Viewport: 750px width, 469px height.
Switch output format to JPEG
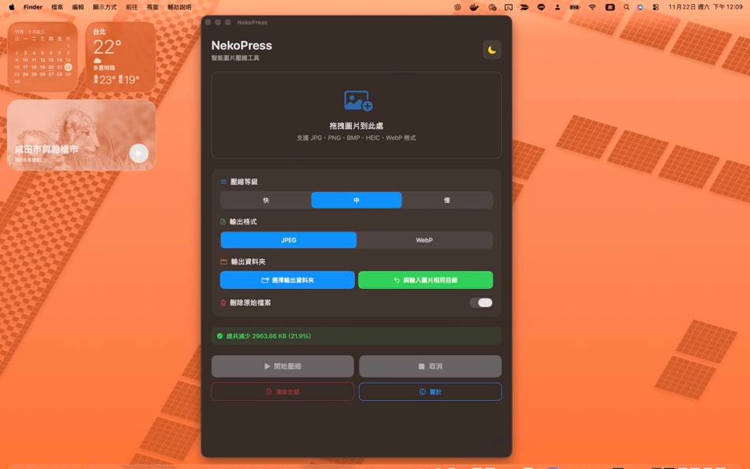click(x=287, y=239)
